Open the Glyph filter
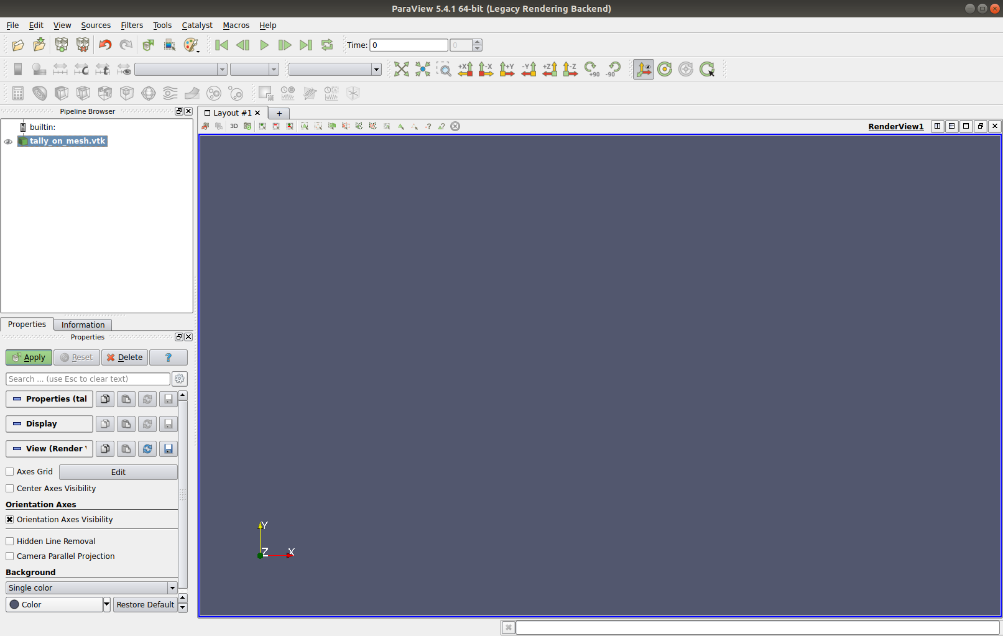 click(148, 93)
